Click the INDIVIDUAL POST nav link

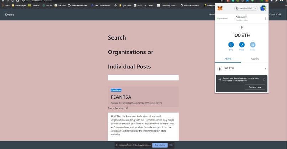tap(275, 15)
